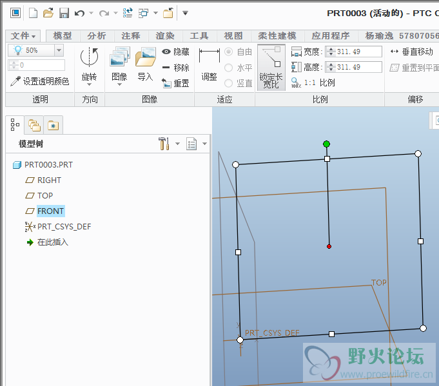
Task: Click the Adjust (调整) dimension icon
Action: [x=209, y=55]
